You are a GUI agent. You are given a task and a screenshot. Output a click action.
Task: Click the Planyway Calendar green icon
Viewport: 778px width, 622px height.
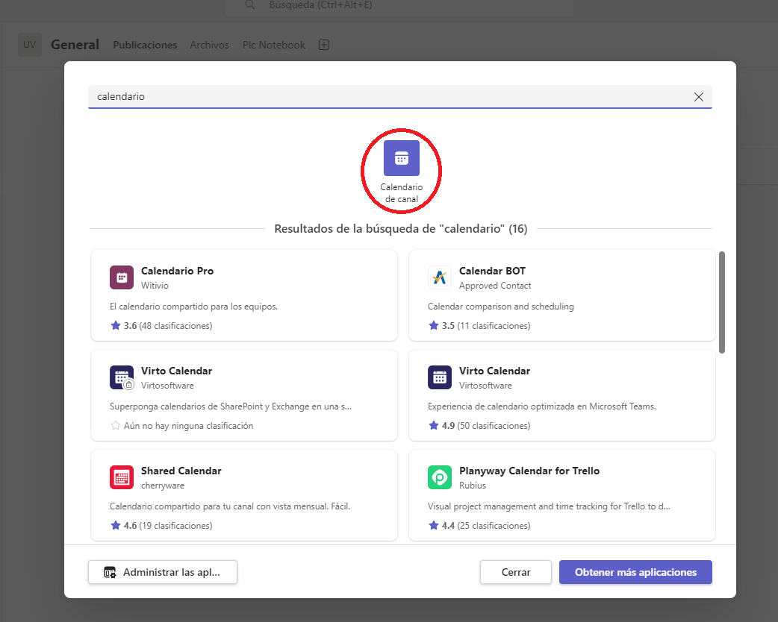point(440,477)
